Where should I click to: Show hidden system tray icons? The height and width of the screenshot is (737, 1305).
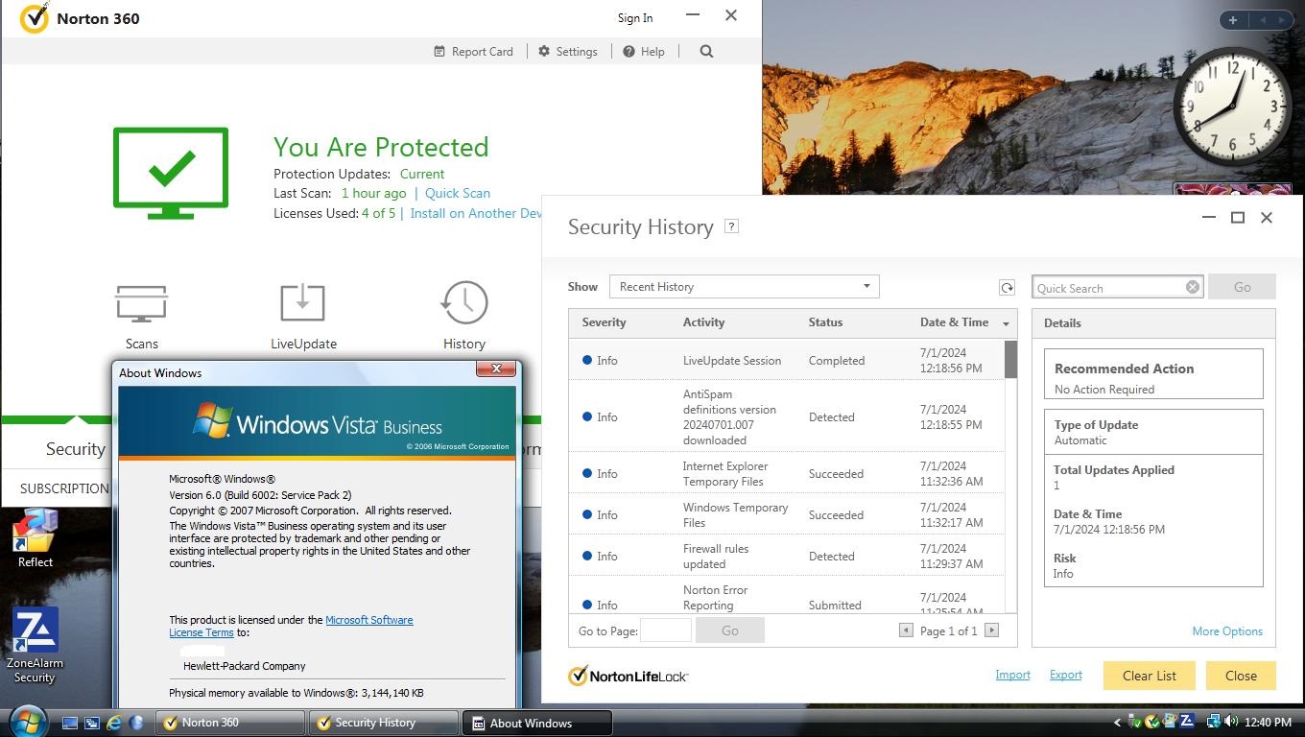coord(1117,723)
